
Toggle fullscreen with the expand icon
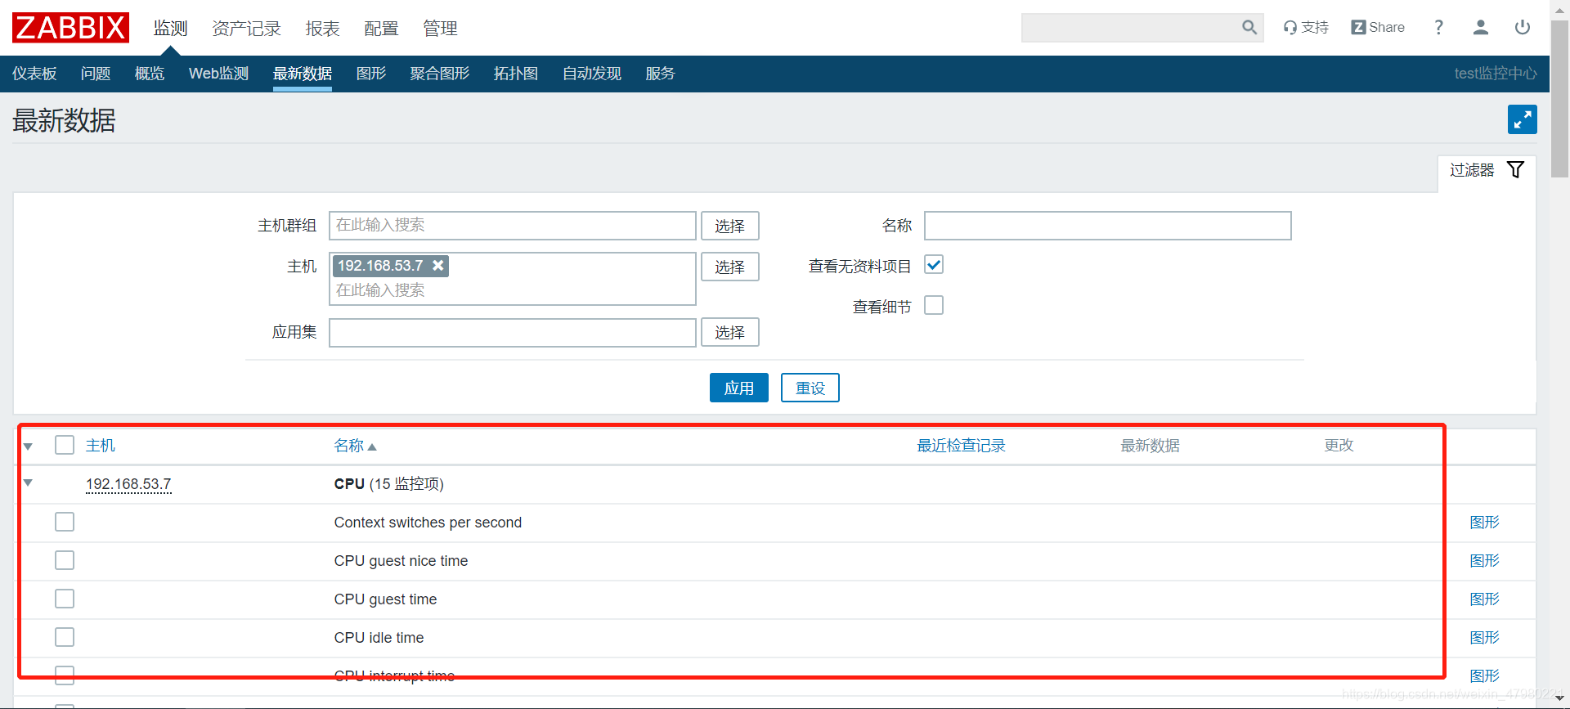coord(1522,119)
